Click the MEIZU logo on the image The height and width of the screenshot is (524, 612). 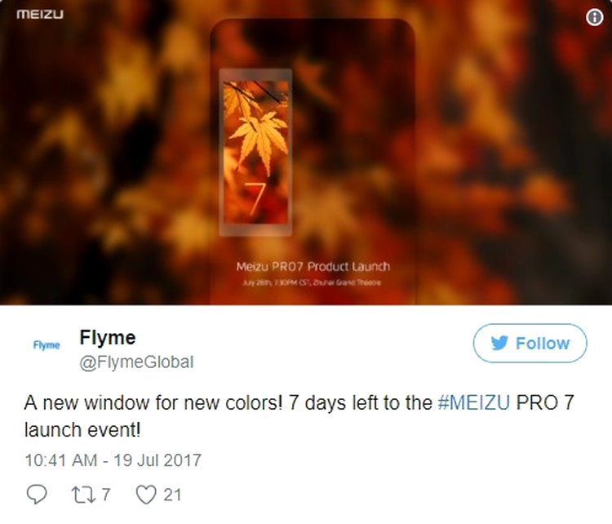40,15
